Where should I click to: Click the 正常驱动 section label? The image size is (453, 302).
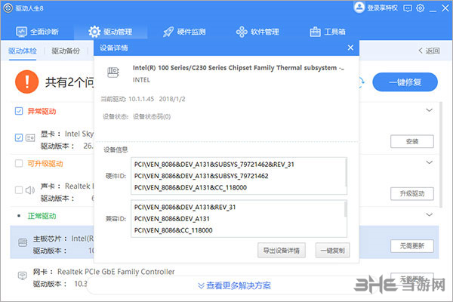click(x=42, y=216)
